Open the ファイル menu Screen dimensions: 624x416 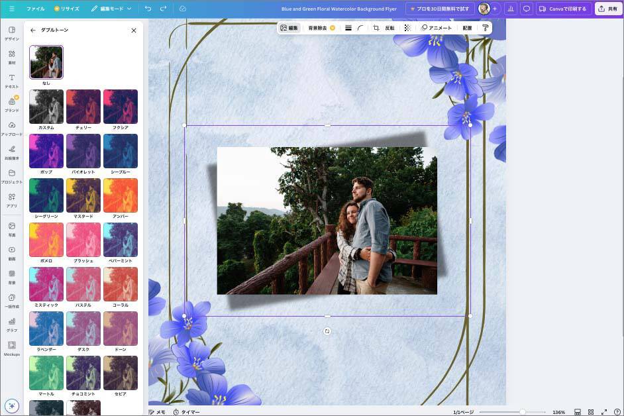tap(36, 9)
